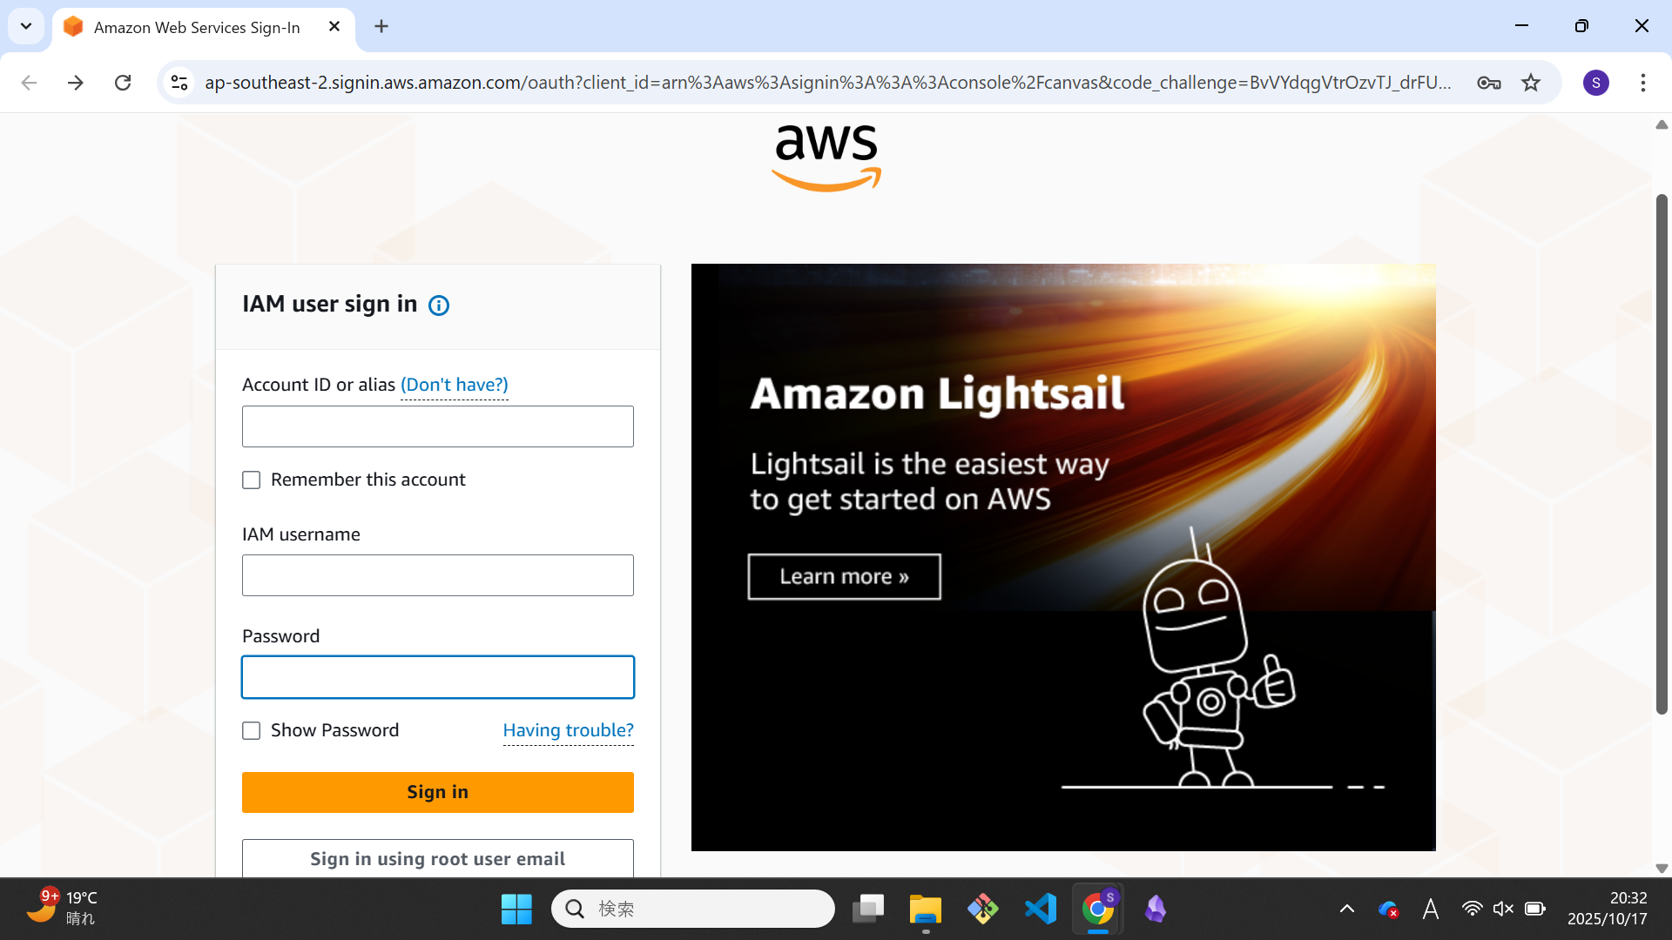This screenshot has width=1672, height=940.
Task: Enable Remember this account checkbox
Action: [252, 480]
